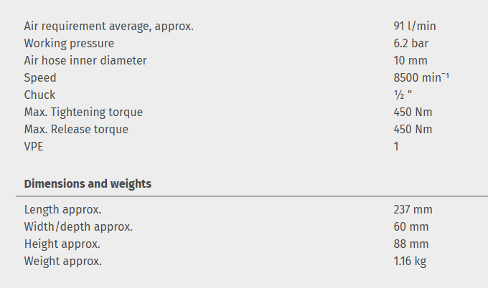This screenshot has width=488, height=288.
Task: Select the 91 l/min value
Action: (415, 27)
